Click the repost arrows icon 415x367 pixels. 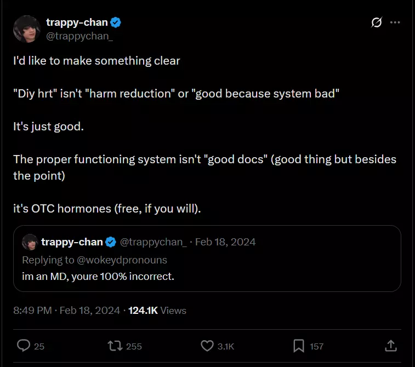pyautogui.click(x=115, y=346)
